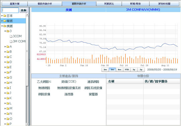Select the P folder label
The image size is (181, 126).
pyautogui.click(x=11, y=124)
